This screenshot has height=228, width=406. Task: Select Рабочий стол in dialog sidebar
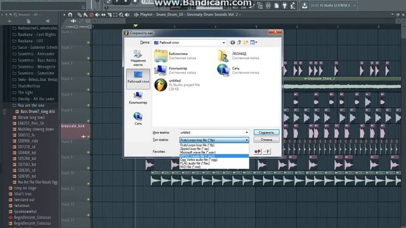coord(138,79)
